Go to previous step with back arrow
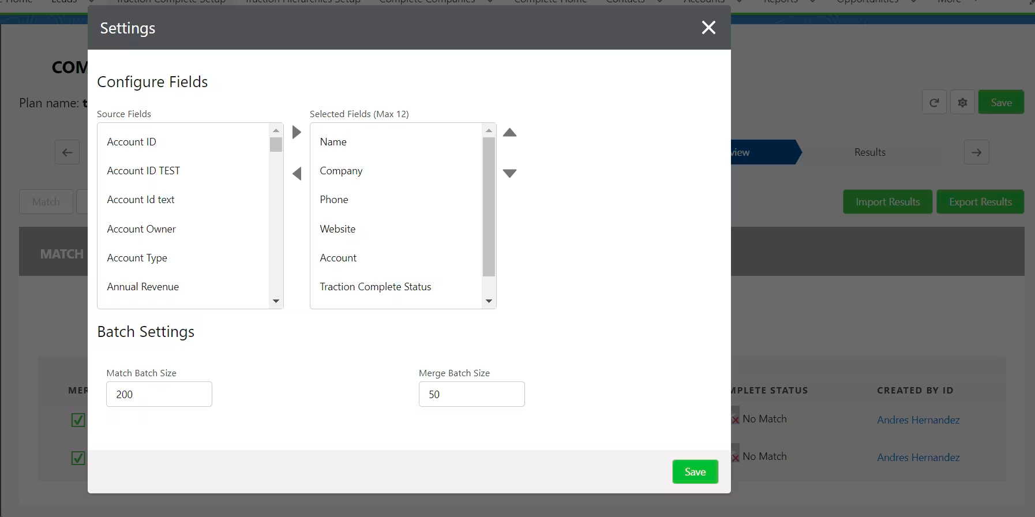The image size is (1035, 517). 67,152
